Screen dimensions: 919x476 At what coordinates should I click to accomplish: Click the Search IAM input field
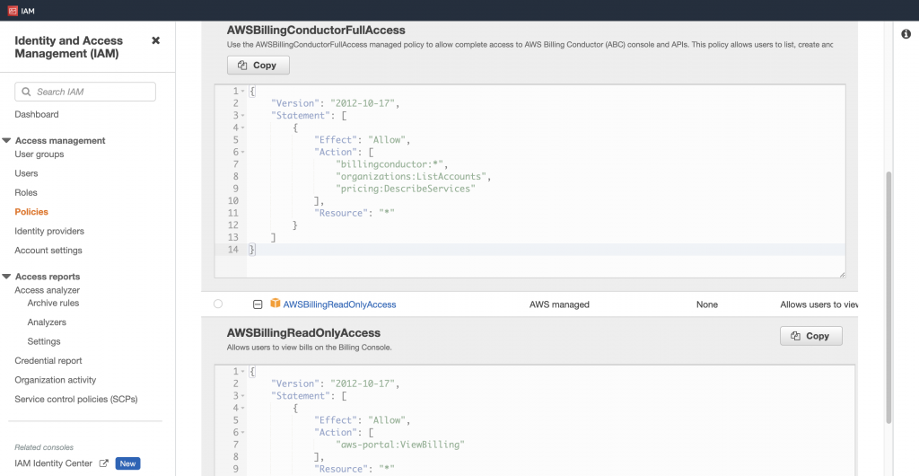(x=85, y=92)
